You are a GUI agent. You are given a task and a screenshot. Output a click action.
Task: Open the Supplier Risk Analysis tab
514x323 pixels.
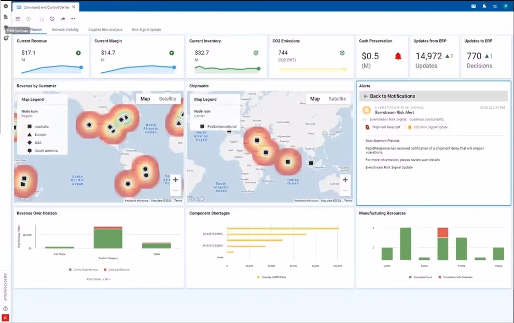[105, 30]
